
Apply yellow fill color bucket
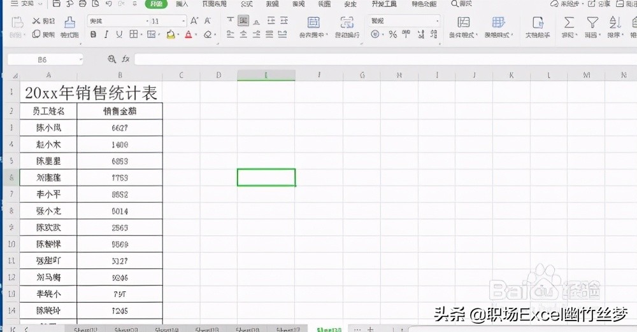[171, 35]
